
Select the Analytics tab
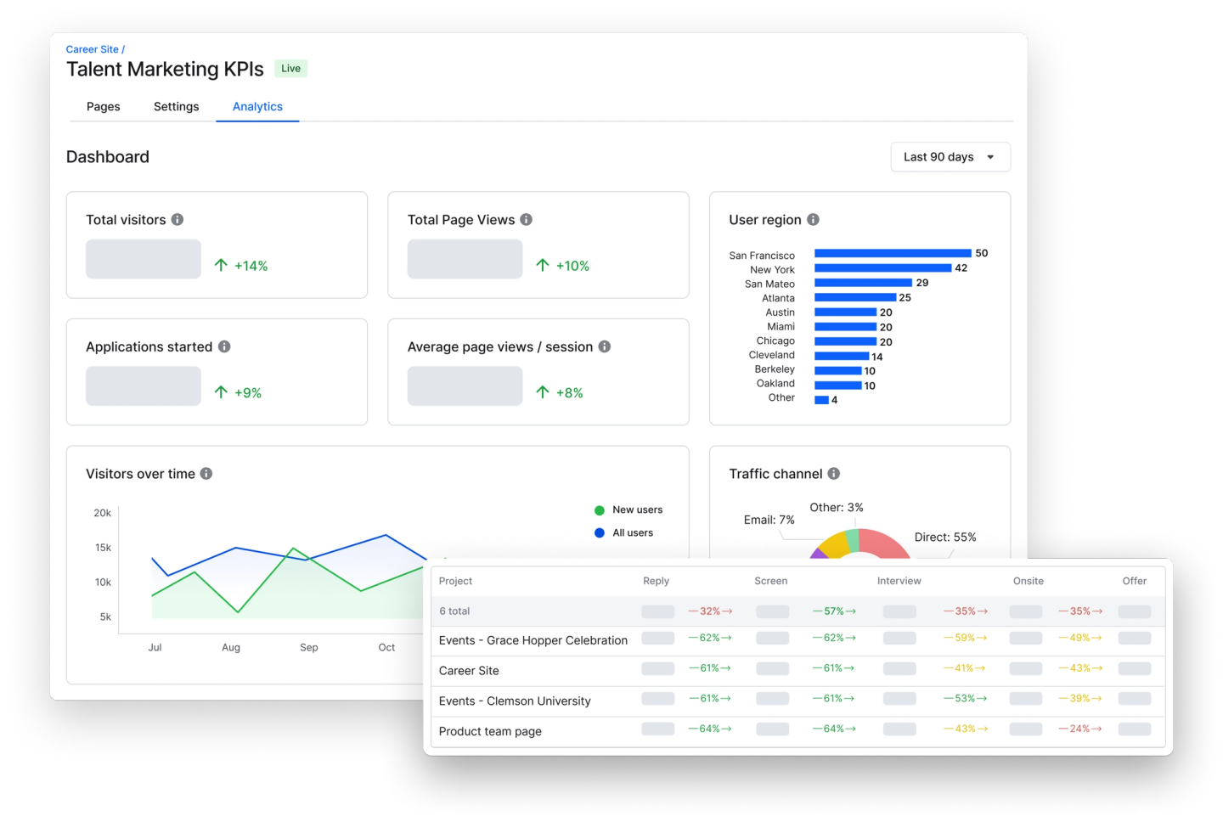tap(257, 106)
